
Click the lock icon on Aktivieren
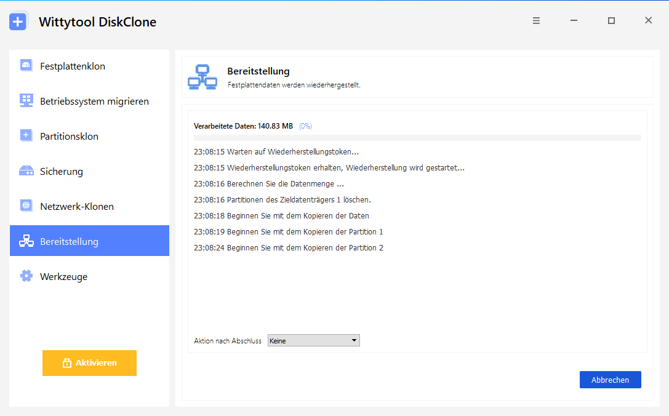(67, 363)
